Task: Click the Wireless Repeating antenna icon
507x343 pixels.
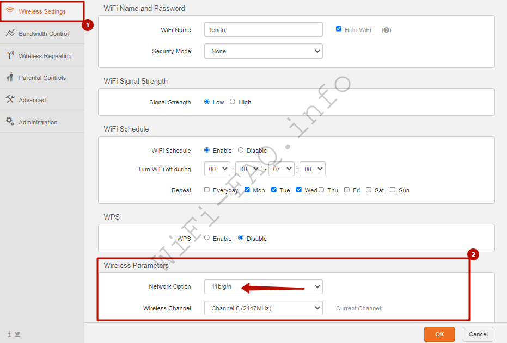Action: [x=10, y=55]
